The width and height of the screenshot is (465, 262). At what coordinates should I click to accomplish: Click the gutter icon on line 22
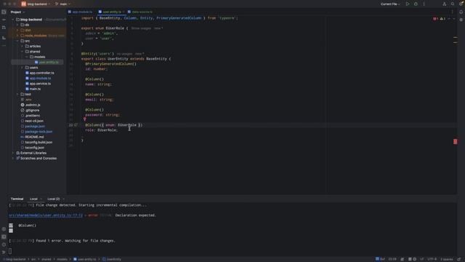click(76, 125)
